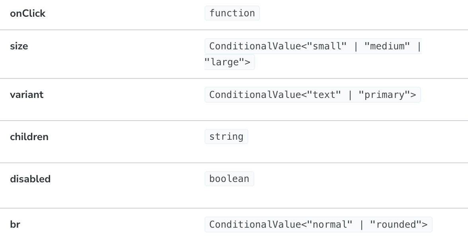Screen dimensions: 468x246
Task: Click the variant prop name
Action: pos(26,95)
